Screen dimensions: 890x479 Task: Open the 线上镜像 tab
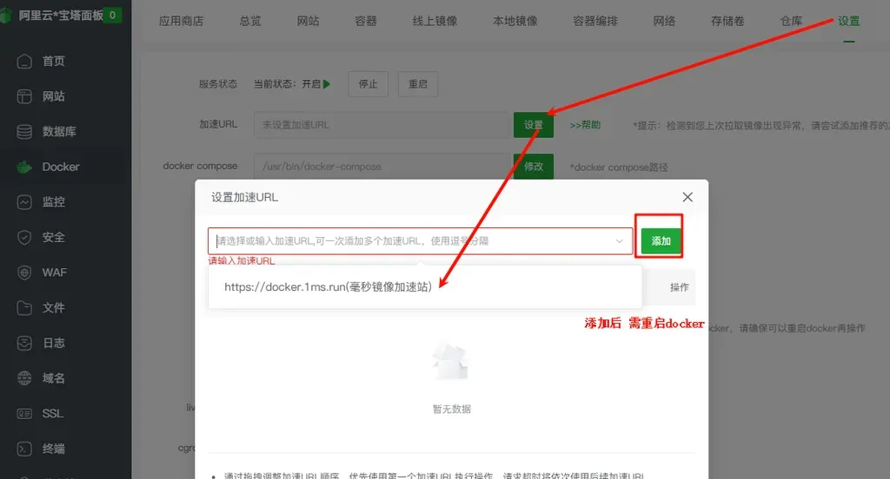435,21
